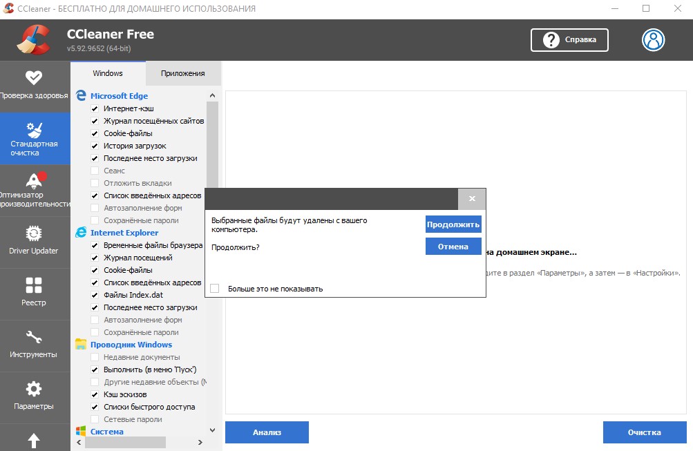693x451 pixels.
Task: Start analysis with the Анализ button
Action: click(x=267, y=432)
